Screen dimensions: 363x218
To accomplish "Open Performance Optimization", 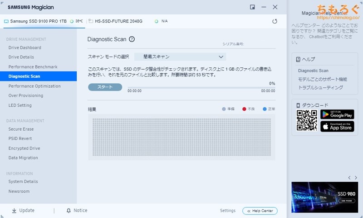I will point(34,86).
